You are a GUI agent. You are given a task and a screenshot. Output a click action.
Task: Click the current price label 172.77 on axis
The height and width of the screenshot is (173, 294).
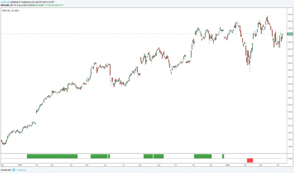tap(290, 34)
